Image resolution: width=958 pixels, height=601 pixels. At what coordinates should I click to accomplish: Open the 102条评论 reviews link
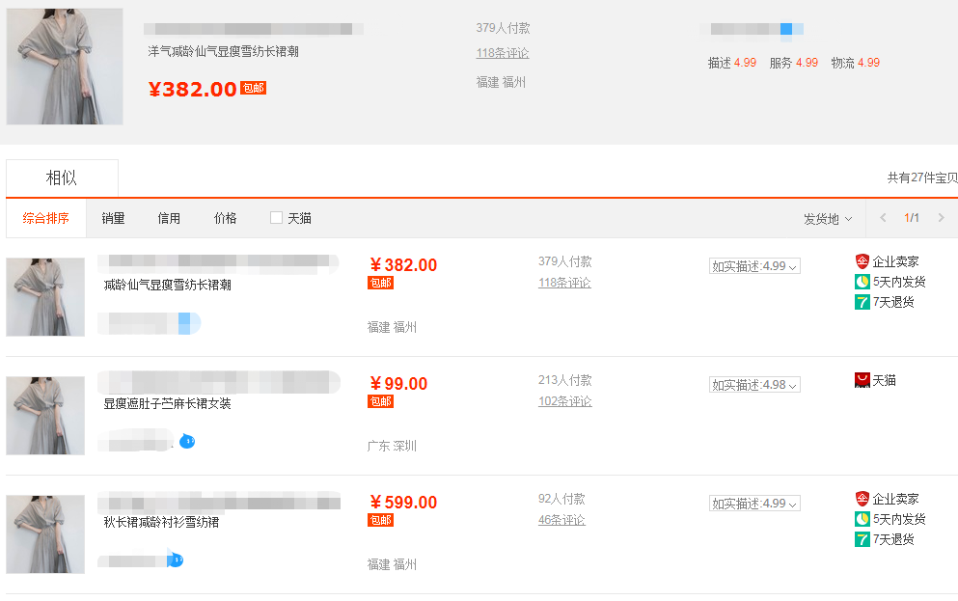(x=564, y=401)
